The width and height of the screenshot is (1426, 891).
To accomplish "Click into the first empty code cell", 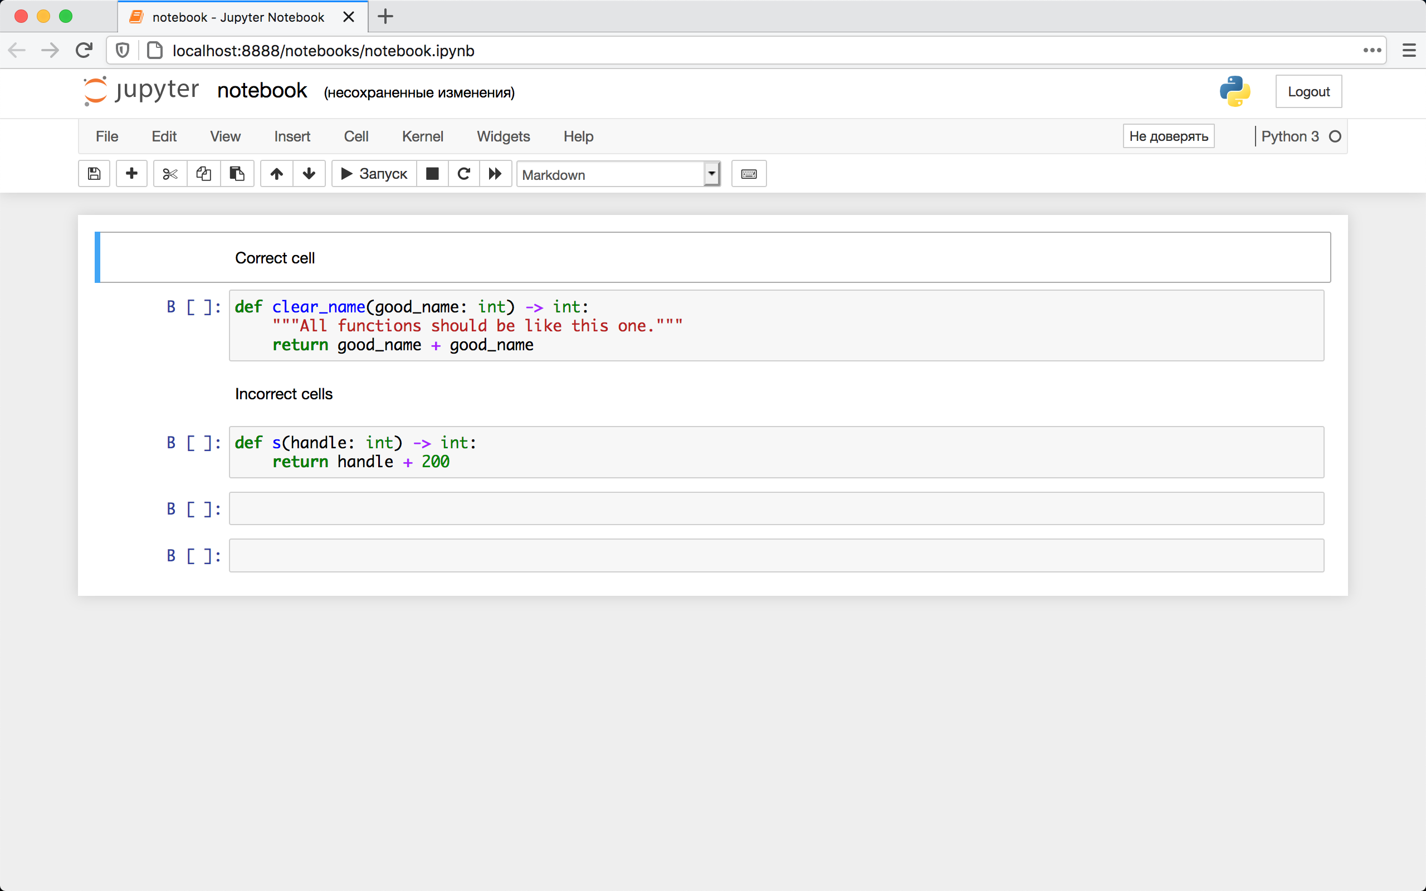I will coord(775,508).
